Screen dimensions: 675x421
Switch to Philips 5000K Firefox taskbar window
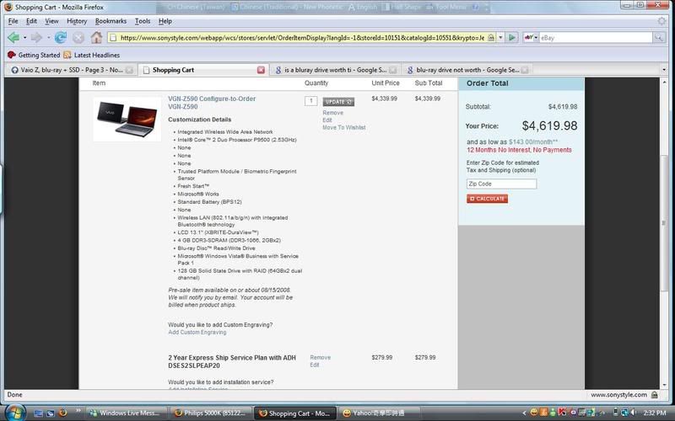coord(210,413)
